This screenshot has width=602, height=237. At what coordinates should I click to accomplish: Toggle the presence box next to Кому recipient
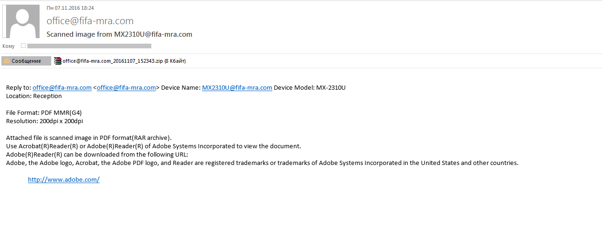tap(23, 46)
